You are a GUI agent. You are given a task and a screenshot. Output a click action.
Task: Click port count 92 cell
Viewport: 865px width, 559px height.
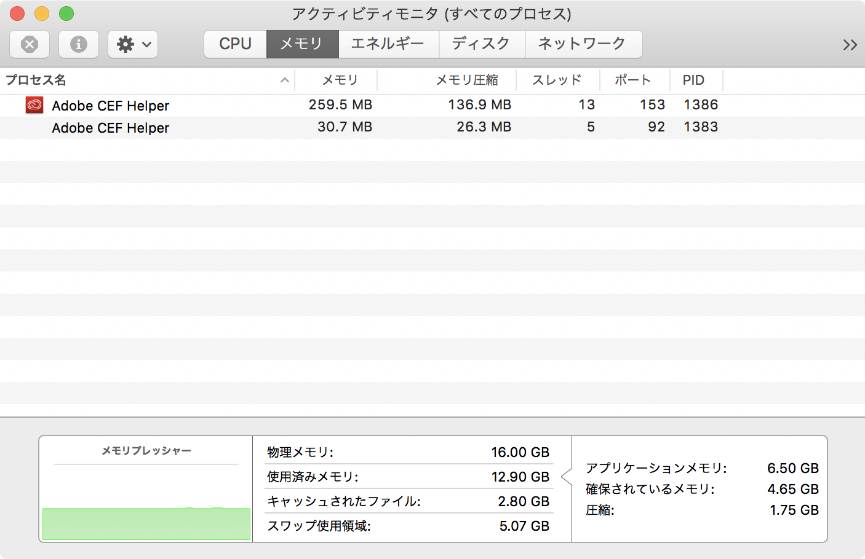656,127
